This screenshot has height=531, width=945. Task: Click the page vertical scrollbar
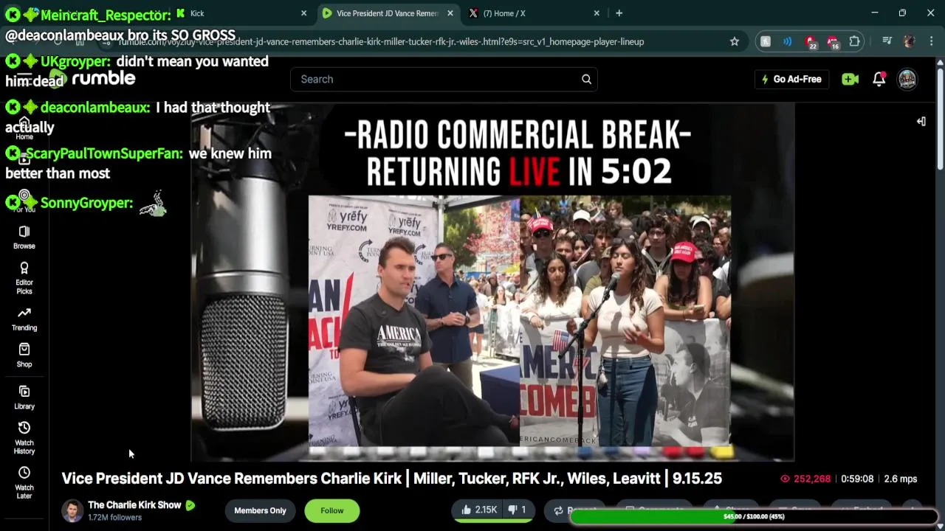[940, 118]
